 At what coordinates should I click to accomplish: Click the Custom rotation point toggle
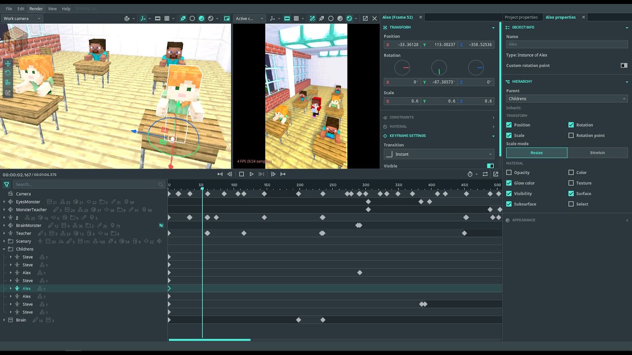(x=624, y=66)
